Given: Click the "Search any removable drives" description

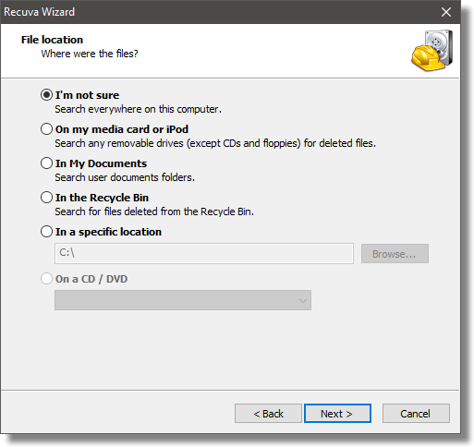Looking at the screenshot, I should pyautogui.click(x=215, y=143).
